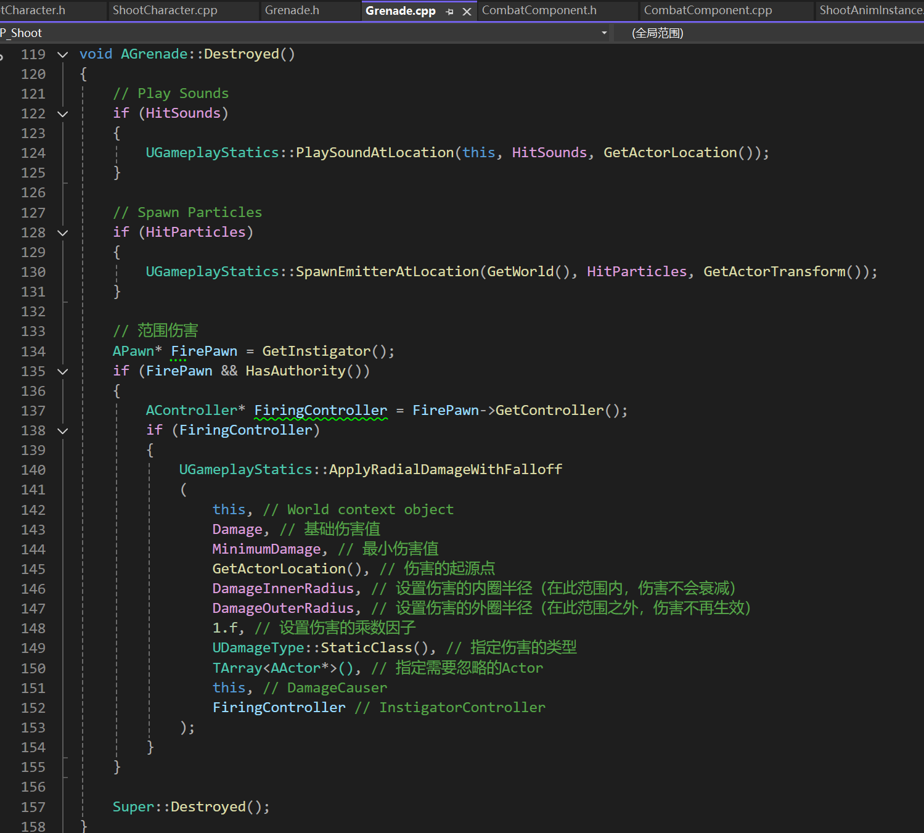The image size is (924, 833).
Task: Collapse the if (FirePawn && HasAuthority()) block
Action: [x=62, y=371]
